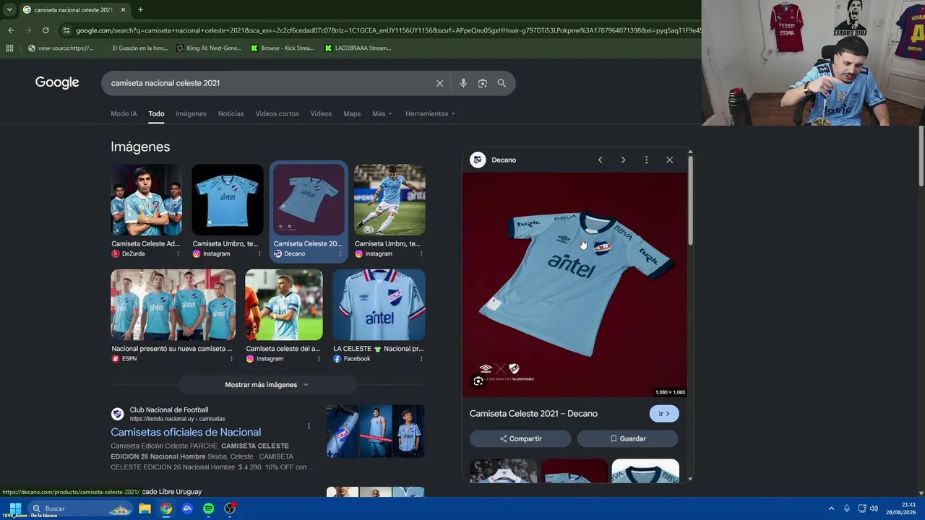
Task: Open the Videos cortos tab
Action: tap(277, 113)
